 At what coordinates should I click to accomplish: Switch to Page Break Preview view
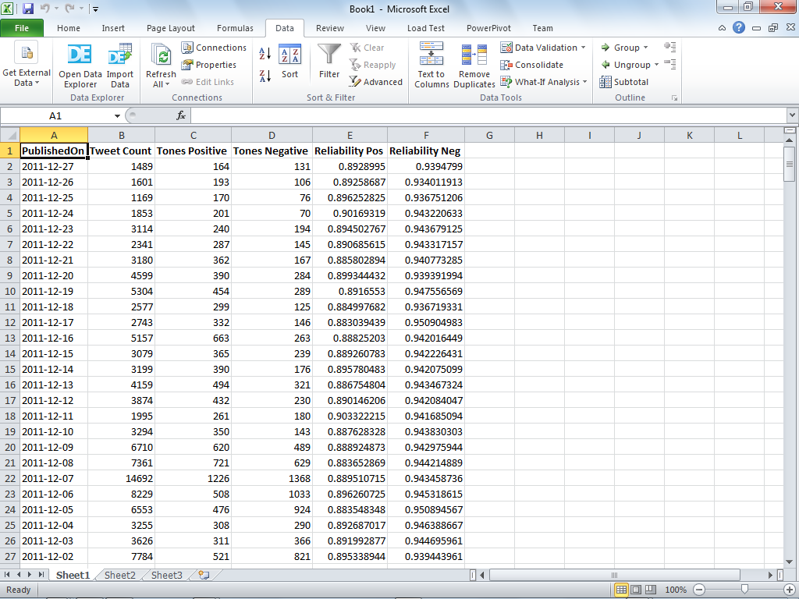[651, 590]
